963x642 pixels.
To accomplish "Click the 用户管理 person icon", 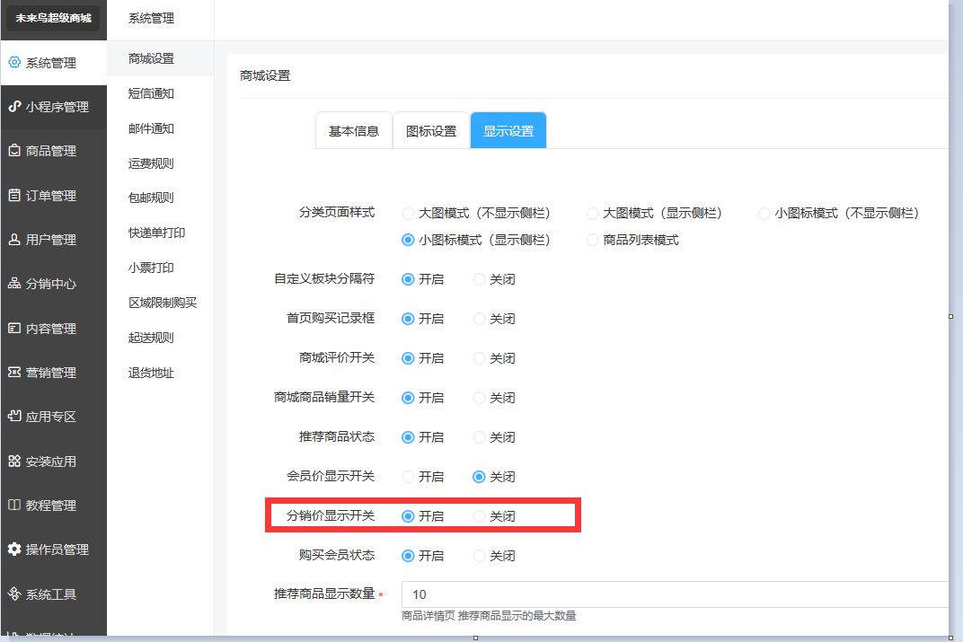I will coord(14,240).
